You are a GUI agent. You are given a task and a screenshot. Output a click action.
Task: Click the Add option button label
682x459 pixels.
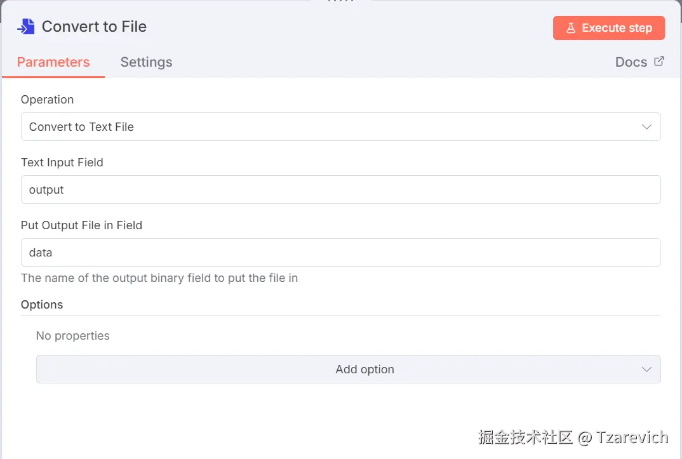coord(364,369)
